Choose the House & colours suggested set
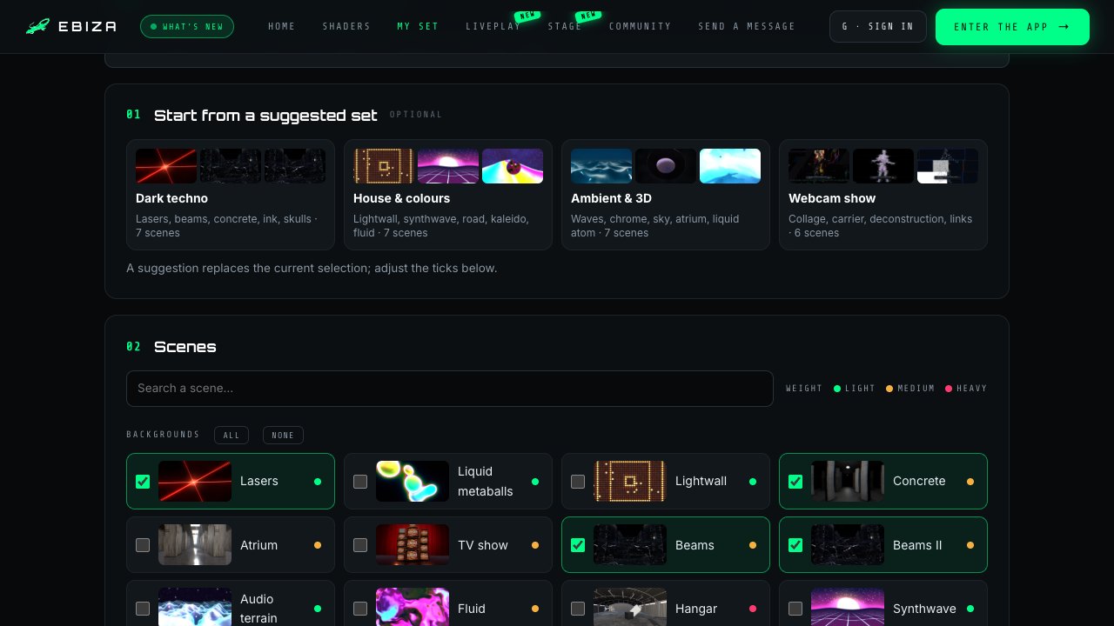The image size is (1114, 626). click(448, 195)
